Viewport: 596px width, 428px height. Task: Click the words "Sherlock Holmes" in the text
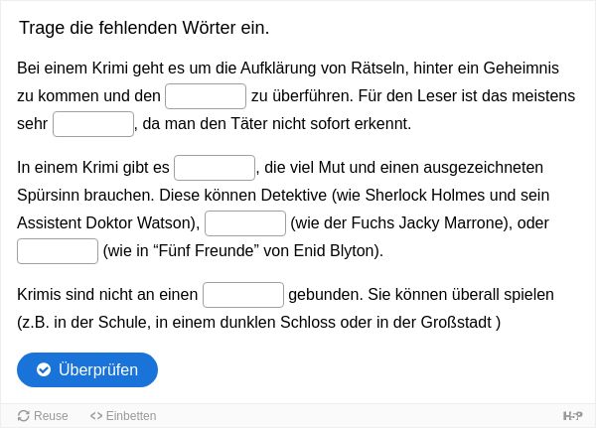pyautogui.click(x=425, y=196)
